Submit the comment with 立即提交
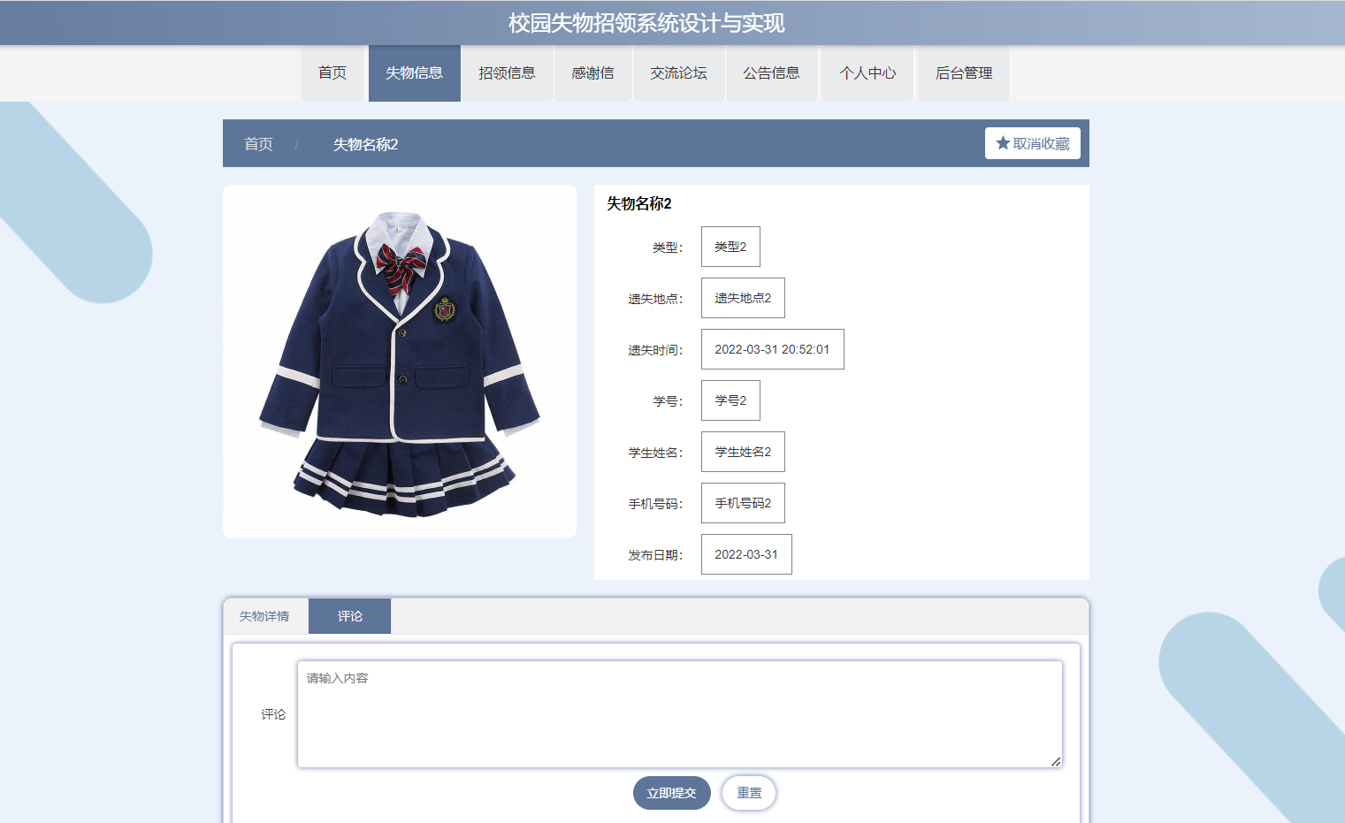 point(672,793)
